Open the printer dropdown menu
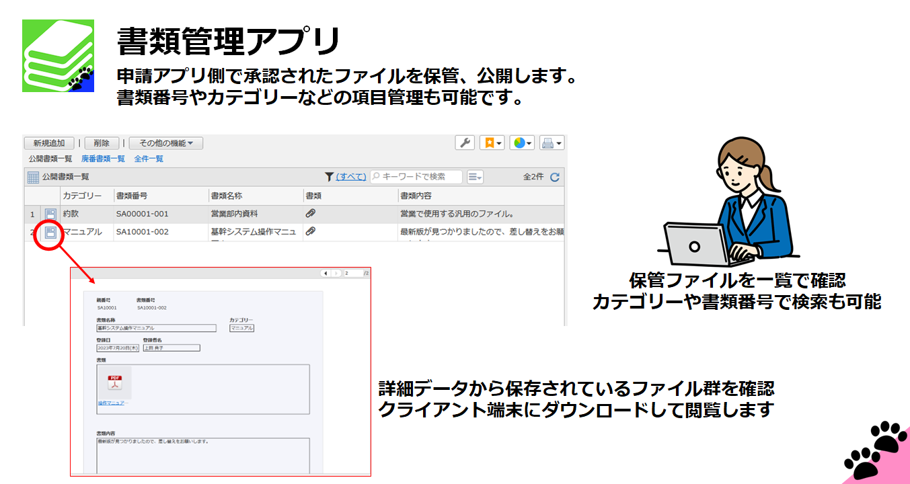910x484 pixels. [x=552, y=143]
